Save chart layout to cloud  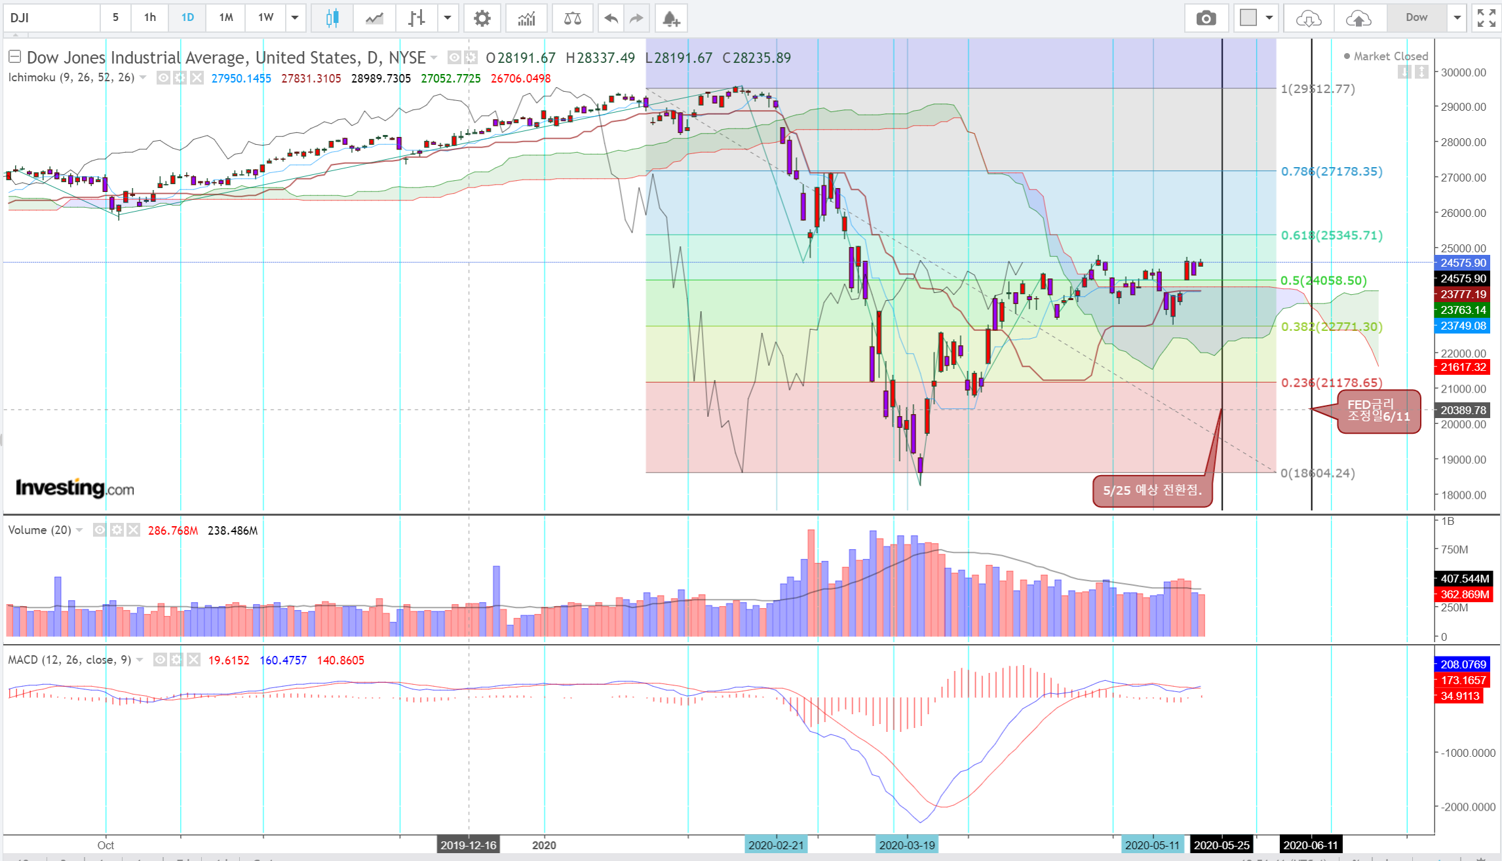point(1358,18)
